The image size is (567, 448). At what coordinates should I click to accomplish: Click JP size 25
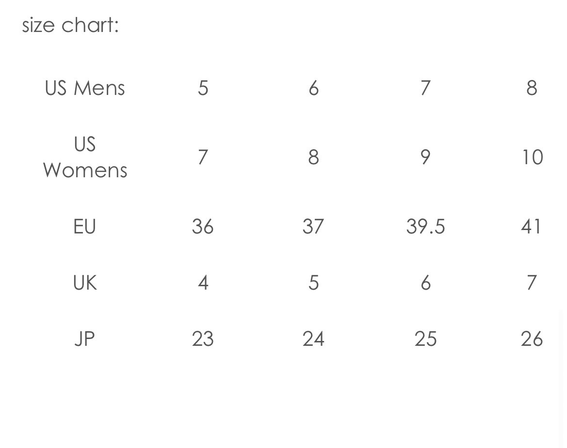[x=425, y=339]
